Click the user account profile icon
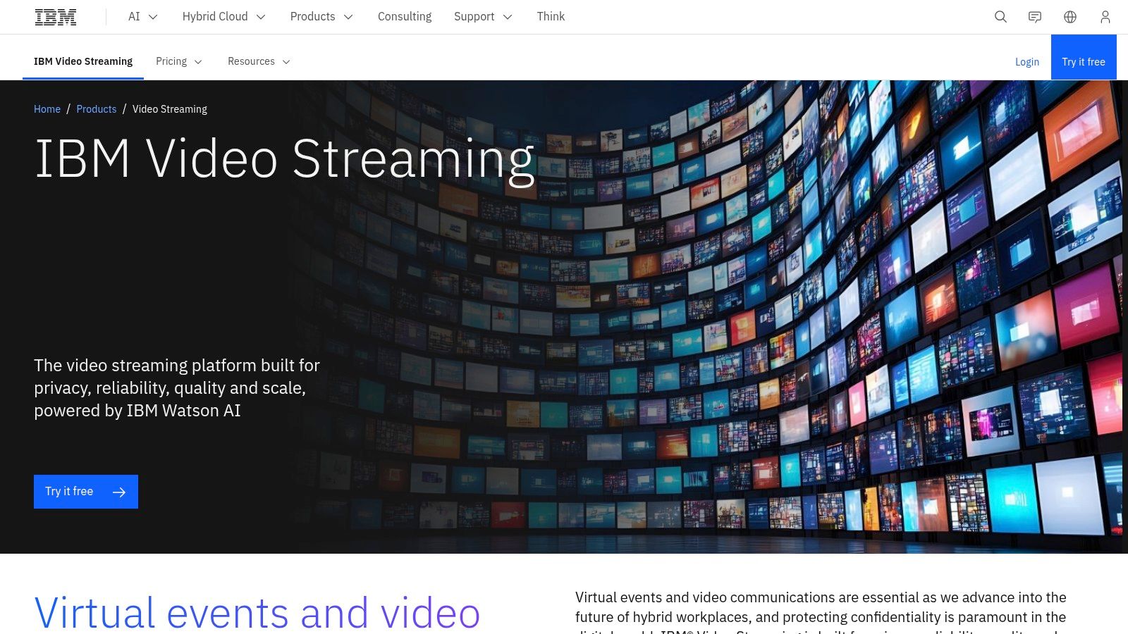 (1104, 16)
